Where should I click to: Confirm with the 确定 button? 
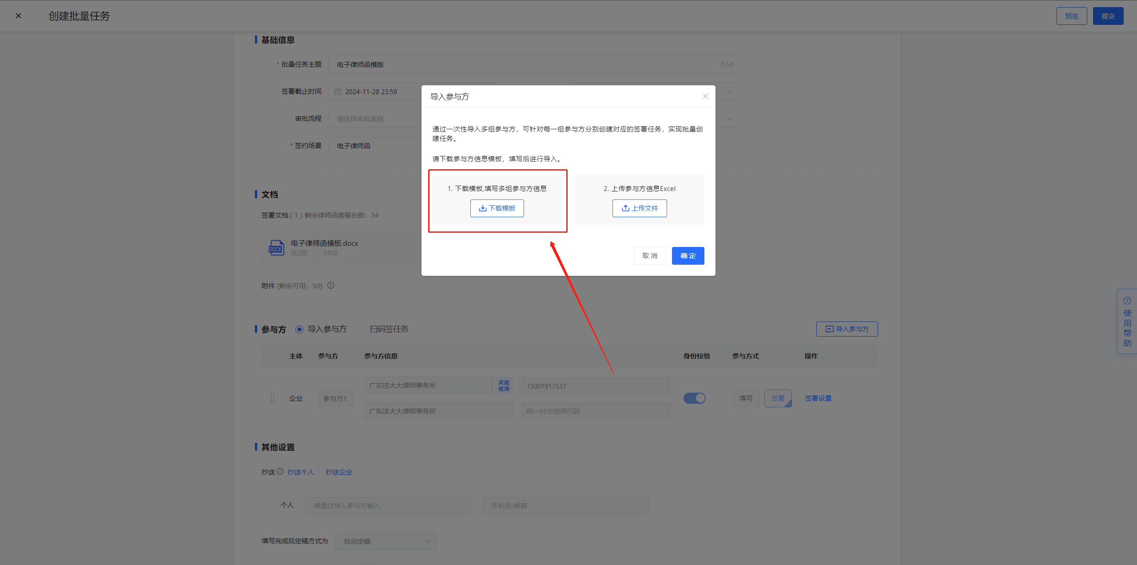[688, 256]
